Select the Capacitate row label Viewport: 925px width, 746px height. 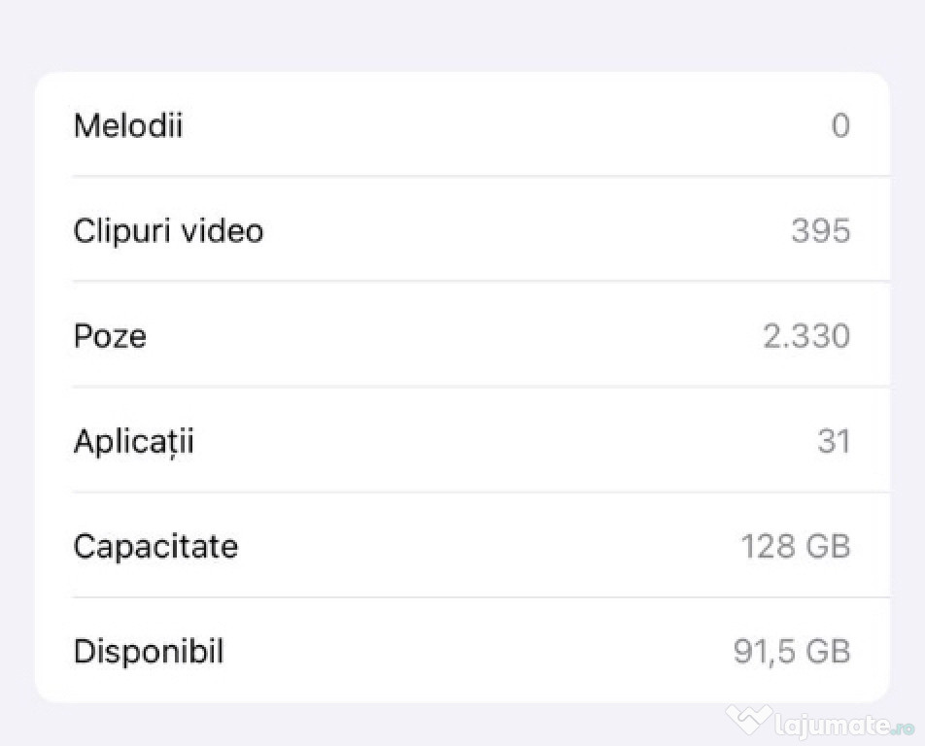pos(155,546)
